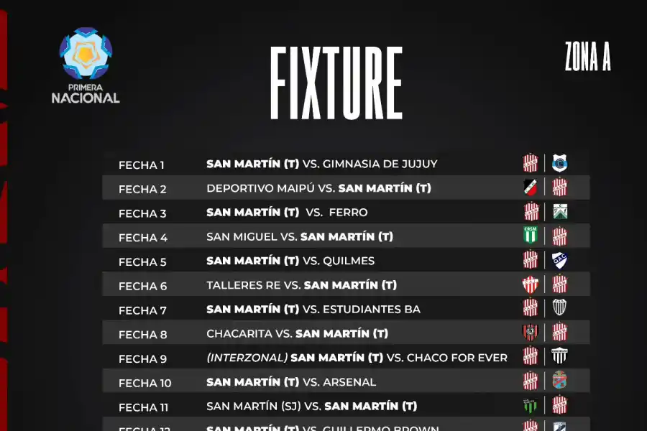Click the FIXTURE title heading
This screenshot has height=431, width=647.
click(x=336, y=84)
